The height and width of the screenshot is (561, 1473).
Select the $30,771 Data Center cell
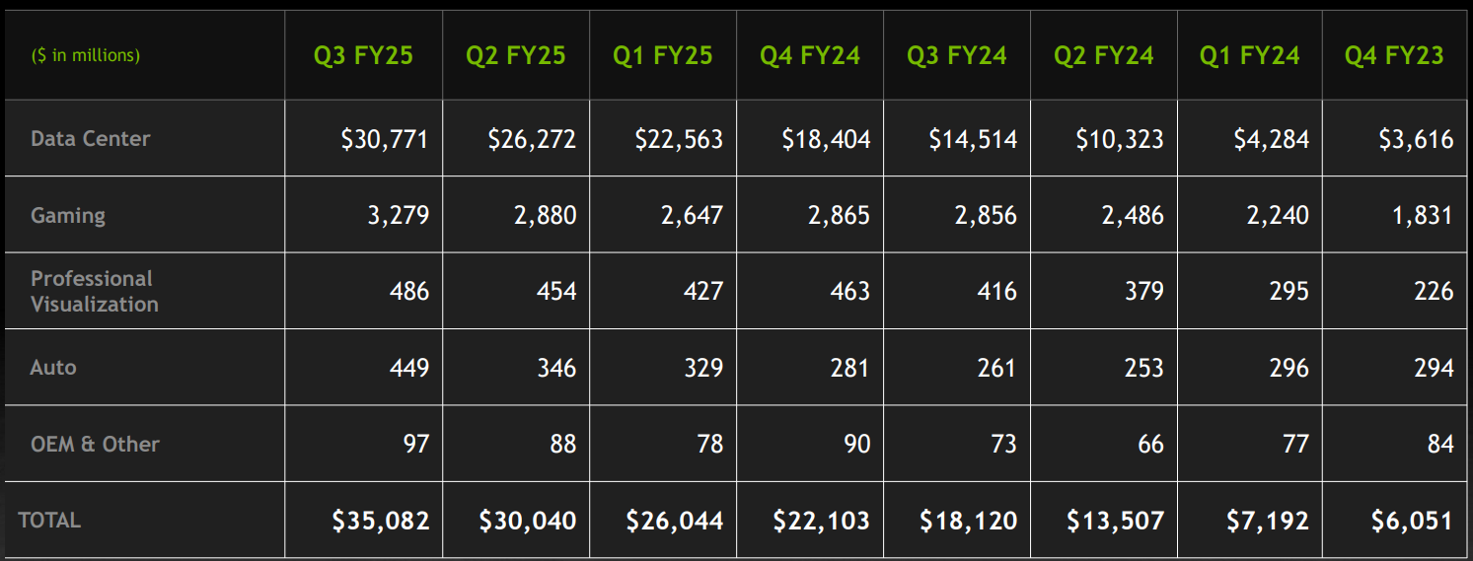point(385,139)
